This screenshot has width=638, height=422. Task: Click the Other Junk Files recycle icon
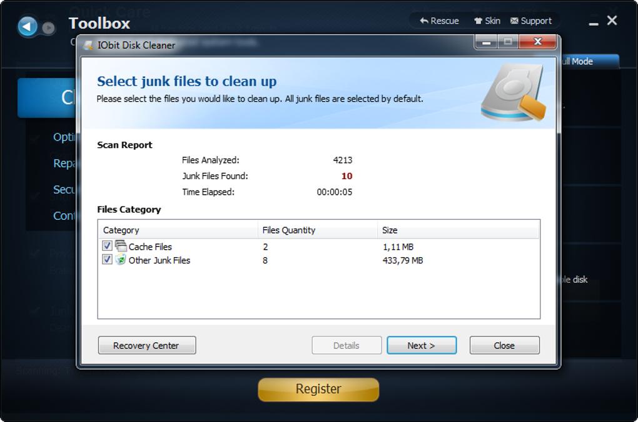click(121, 260)
